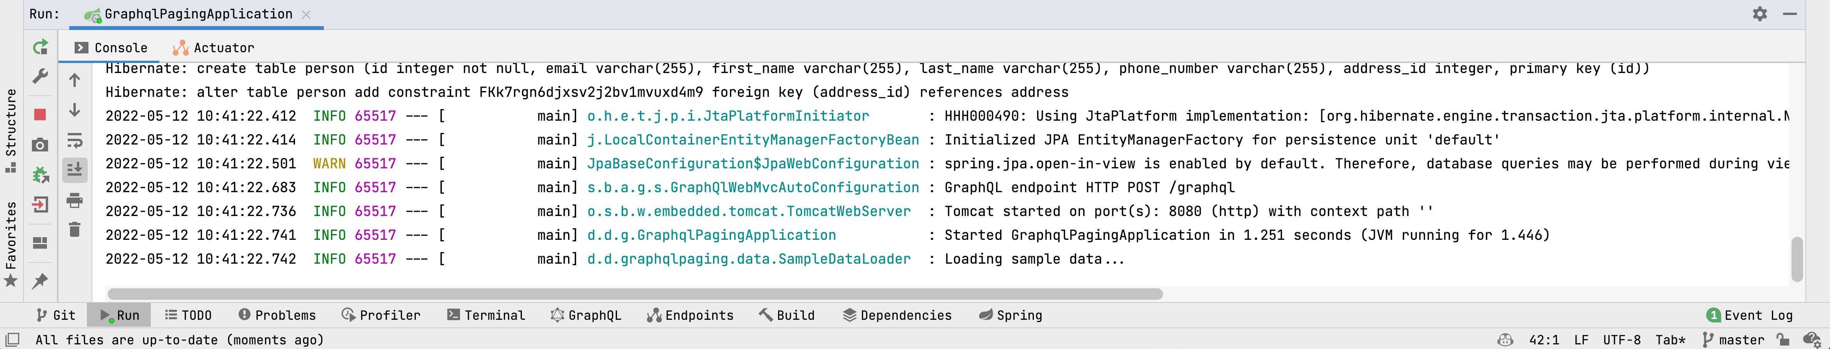Open the caret position 42:1 go-to-line popup

point(1544,340)
